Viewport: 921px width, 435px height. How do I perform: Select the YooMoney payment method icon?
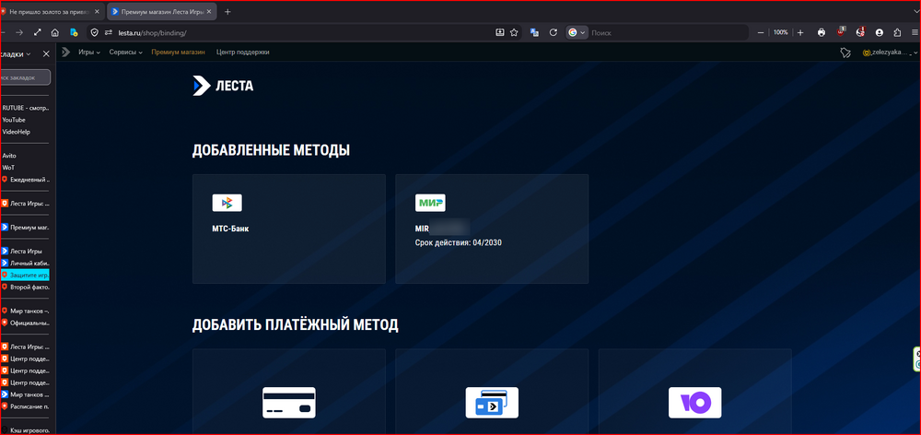point(694,403)
